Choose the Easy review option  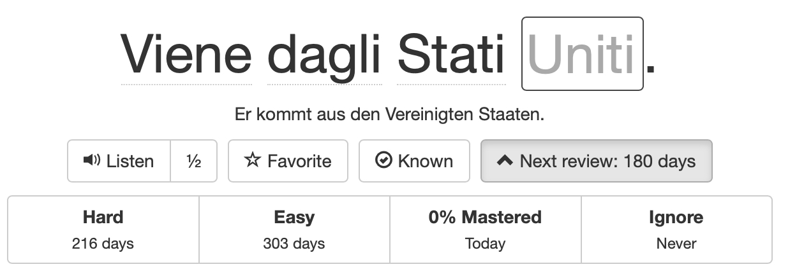(294, 230)
